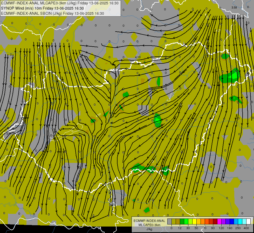Click the legend scale label '400'
The height and width of the screenshot is (233, 254).
coord(246,228)
